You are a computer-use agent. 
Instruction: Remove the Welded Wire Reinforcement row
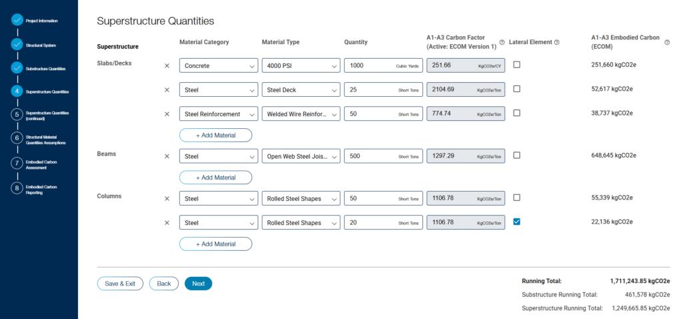click(x=167, y=113)
